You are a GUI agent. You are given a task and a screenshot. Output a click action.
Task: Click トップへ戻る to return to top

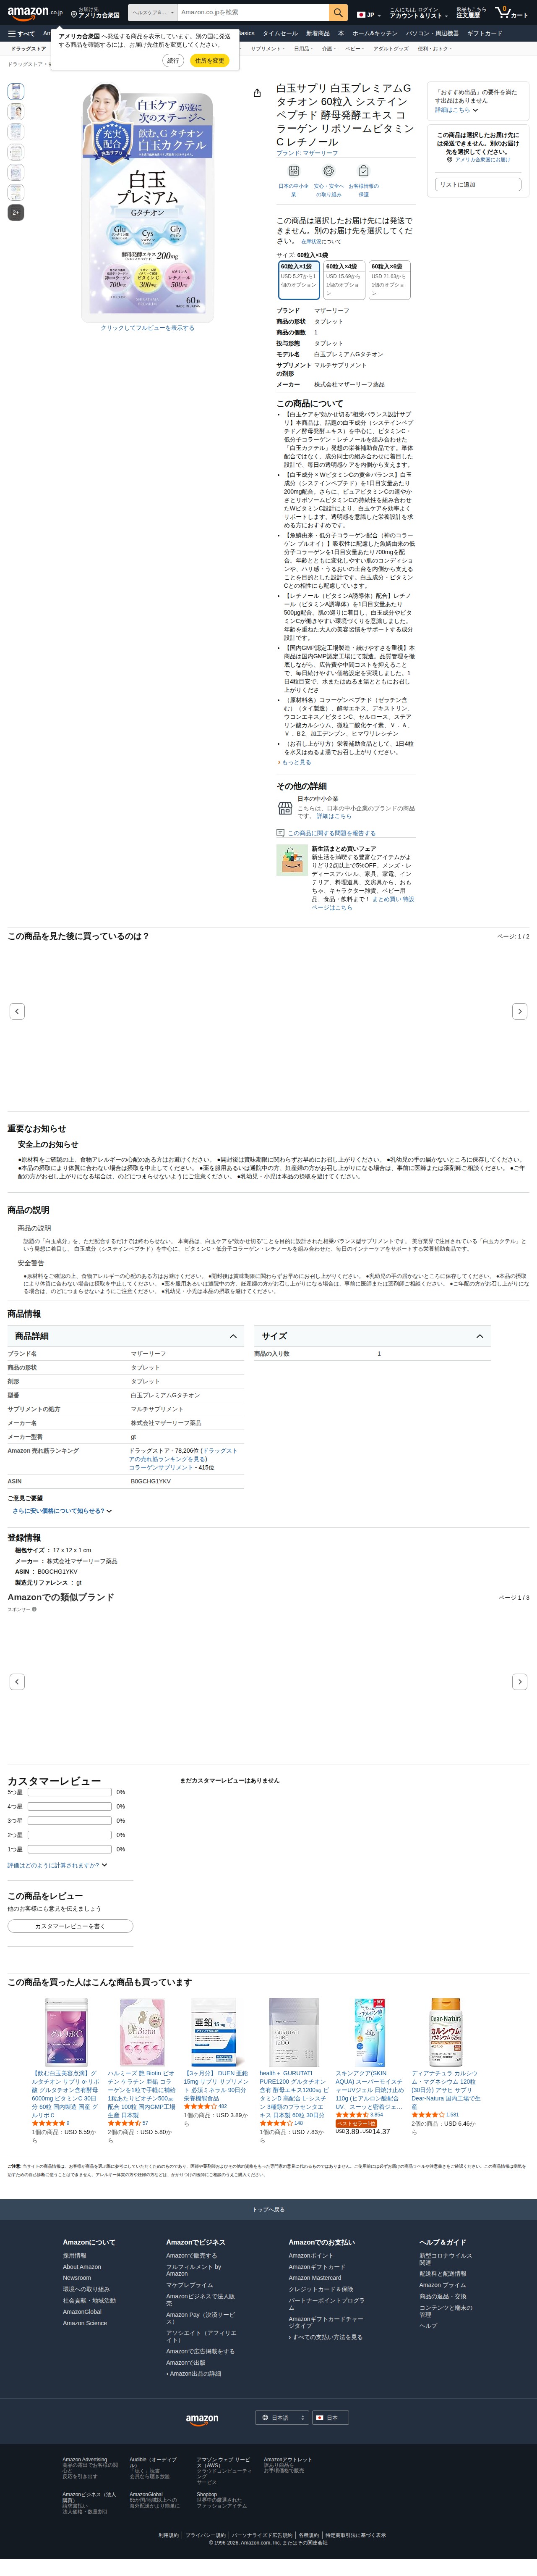(268, 2209)
